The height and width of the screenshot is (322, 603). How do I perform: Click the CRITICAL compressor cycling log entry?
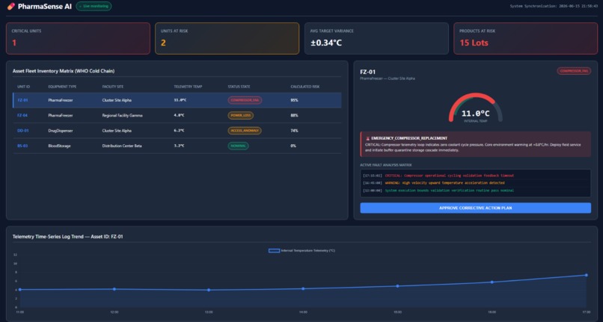(x=438, y=176)
